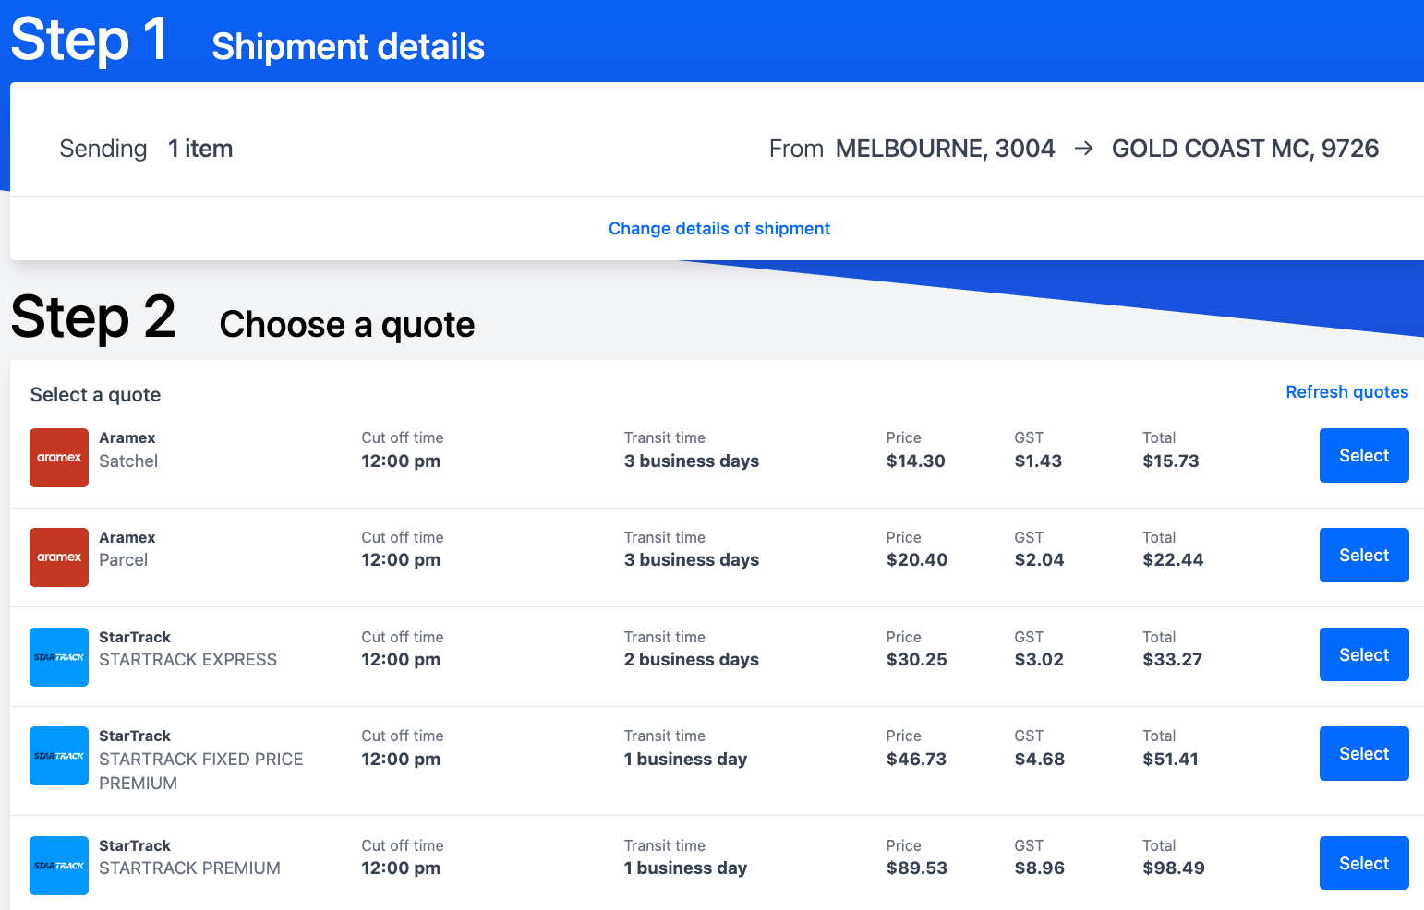The width and height of the screenshot is (1424, 910).
Task: Click the $20.40 price value
Action: 917,559
